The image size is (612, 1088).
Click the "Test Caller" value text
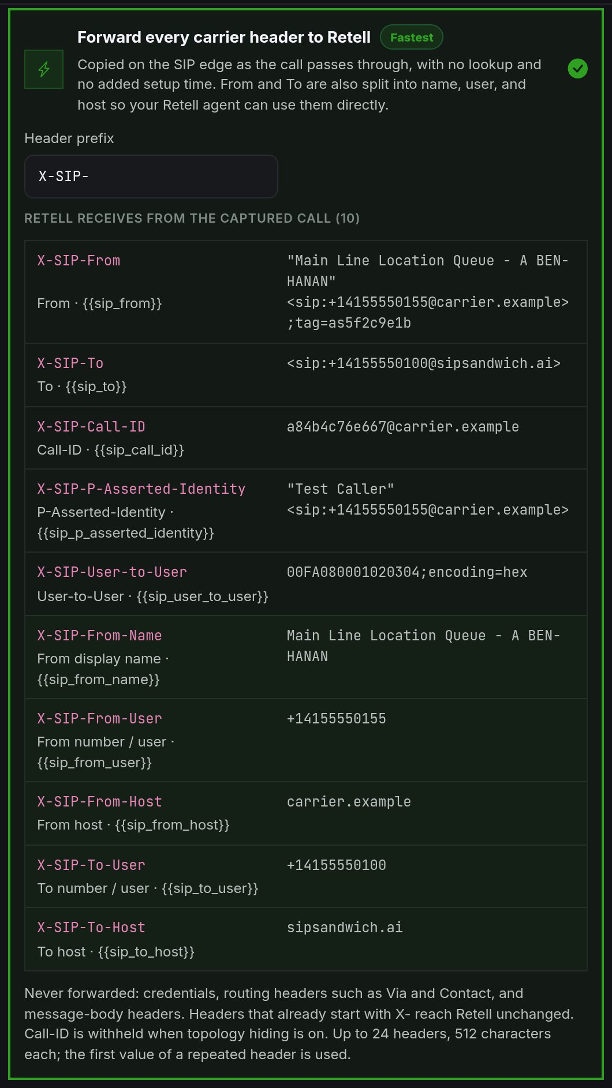pos(341,489)
